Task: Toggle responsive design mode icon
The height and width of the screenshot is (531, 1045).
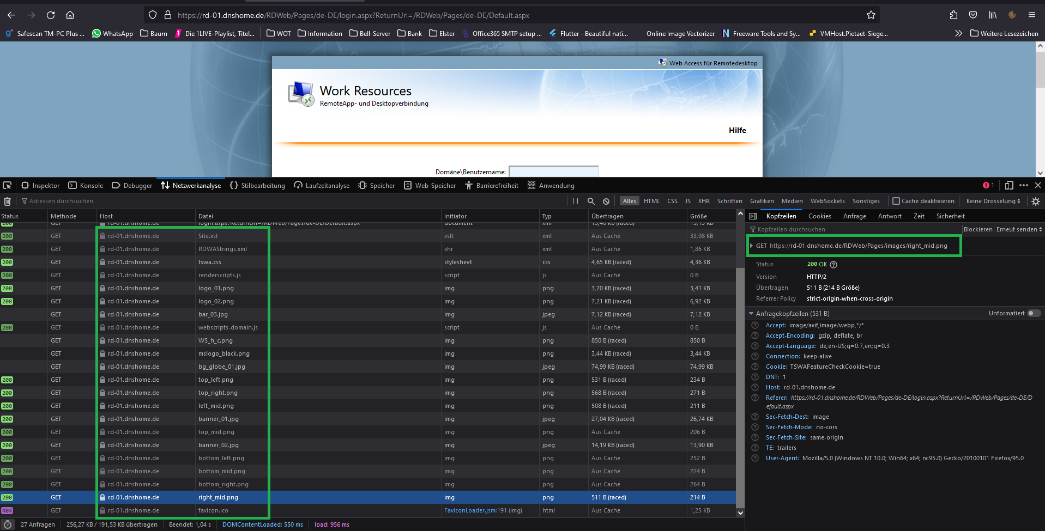Action: pos(1009,185)
